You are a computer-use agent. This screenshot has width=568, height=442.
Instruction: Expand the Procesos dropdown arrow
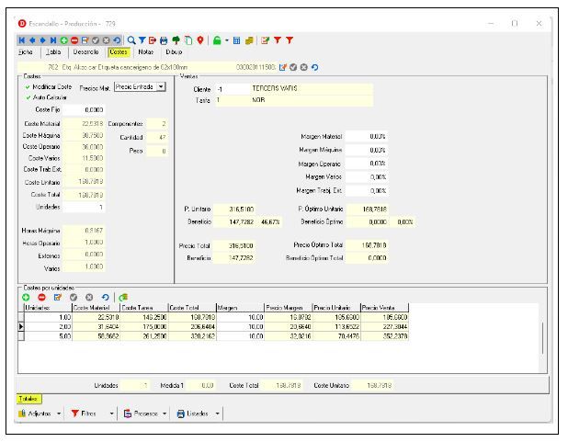point(165,414)
